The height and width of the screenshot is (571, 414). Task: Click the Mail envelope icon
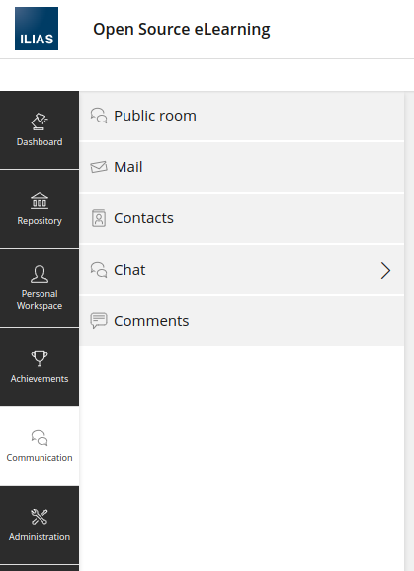99,167
